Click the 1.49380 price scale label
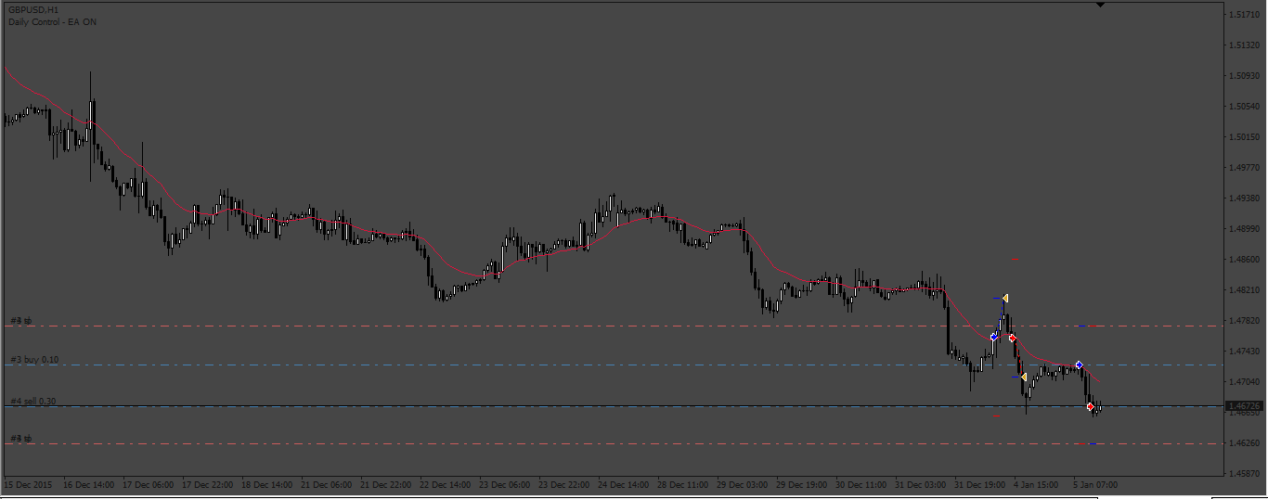Viewport: 1268px width, 499px height. 1244,198
